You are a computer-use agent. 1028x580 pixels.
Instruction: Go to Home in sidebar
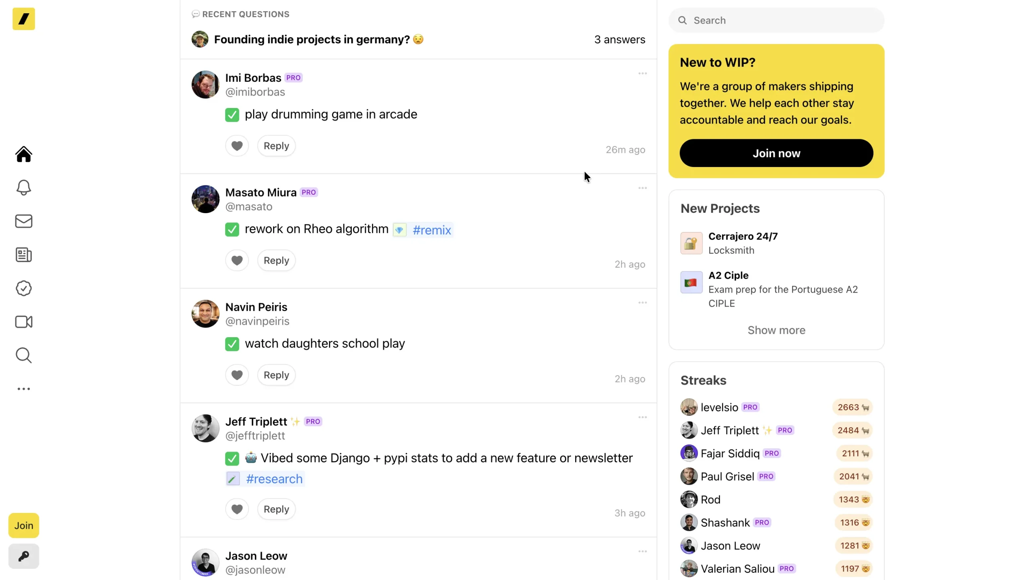24,154
